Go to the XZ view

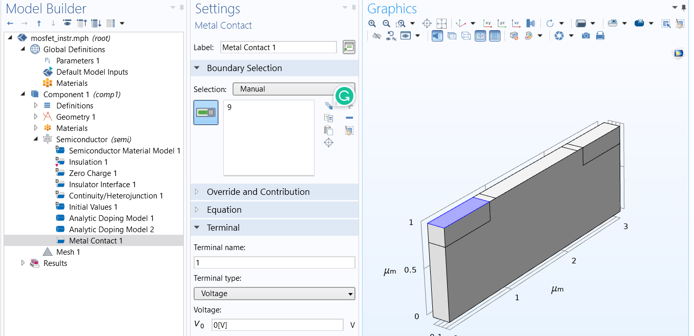516,24
